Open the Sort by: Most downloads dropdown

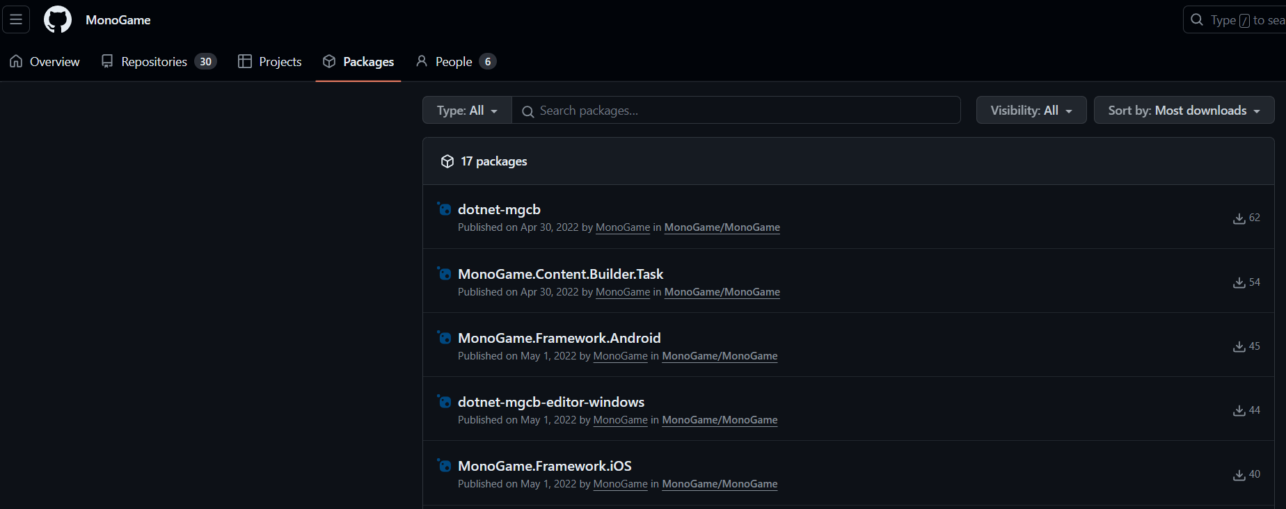click(x=1184, y=111)
